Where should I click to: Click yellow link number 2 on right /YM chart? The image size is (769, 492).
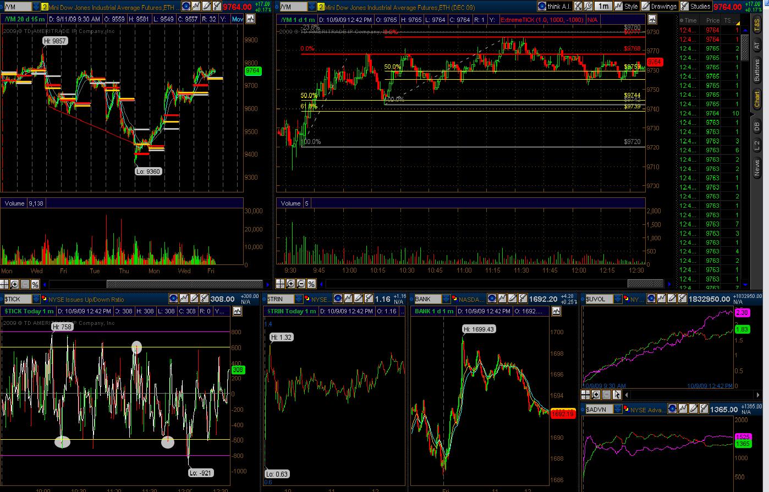pos(320,7)
